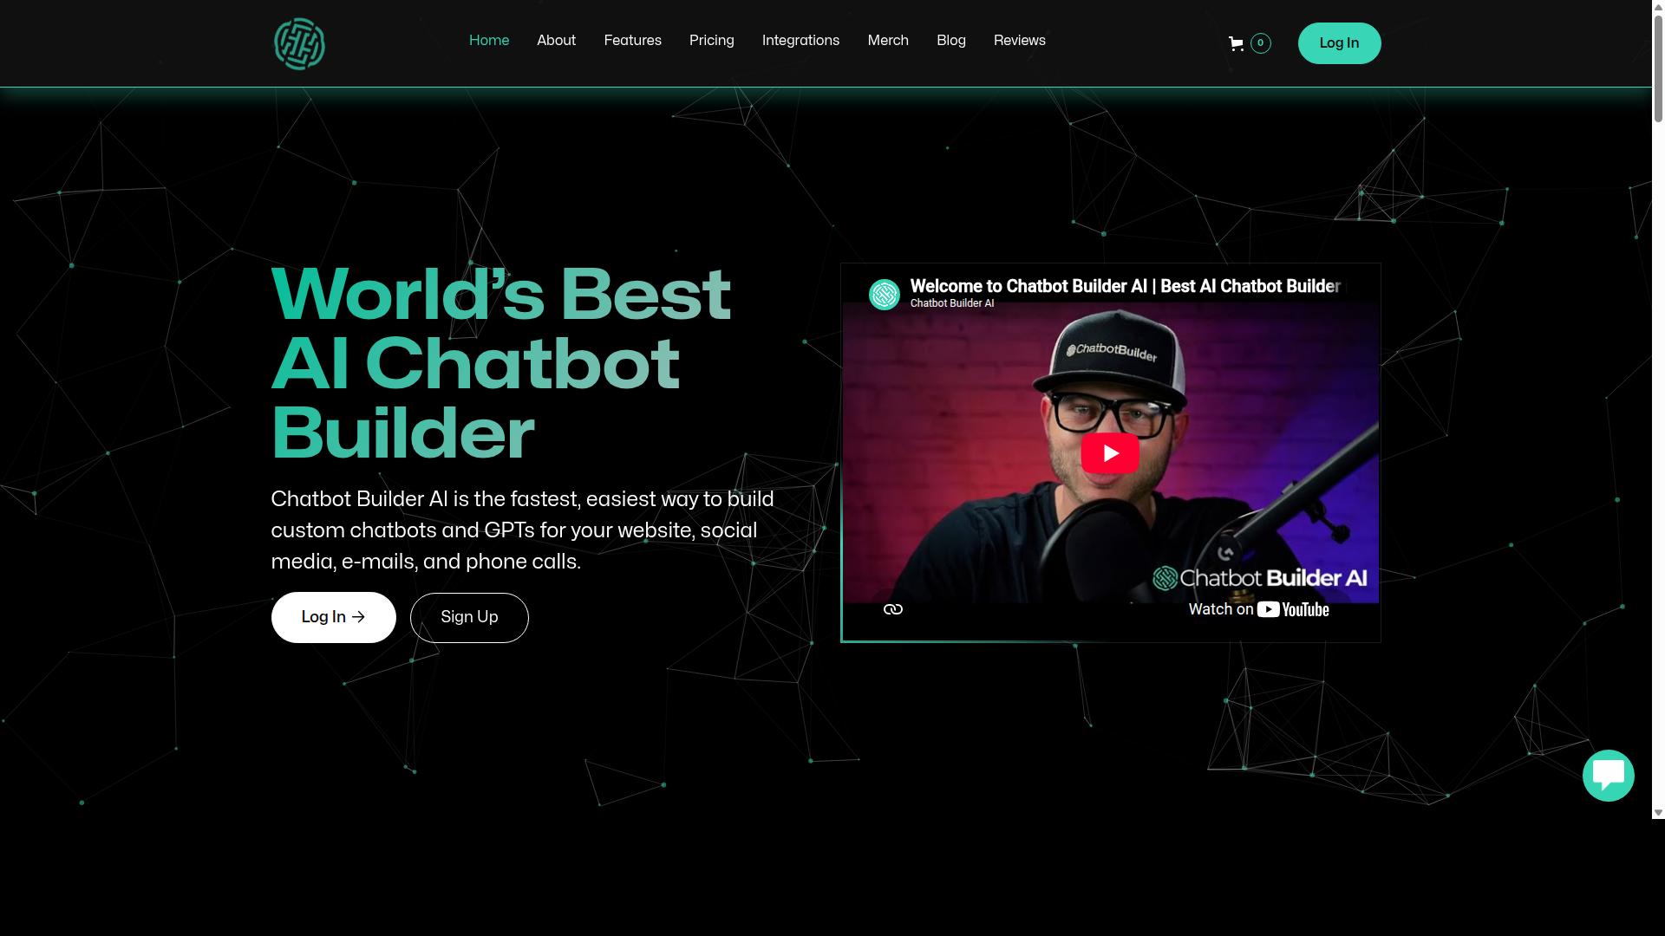
Task: Open the chat widget bubble
Action: tap(1608, 775)
